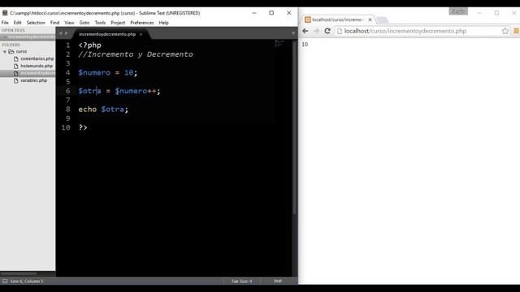Viewport: 520px width, 292px height.
Task: Open the Project menu
Action: pyautogui.click(x=118, y=23)
